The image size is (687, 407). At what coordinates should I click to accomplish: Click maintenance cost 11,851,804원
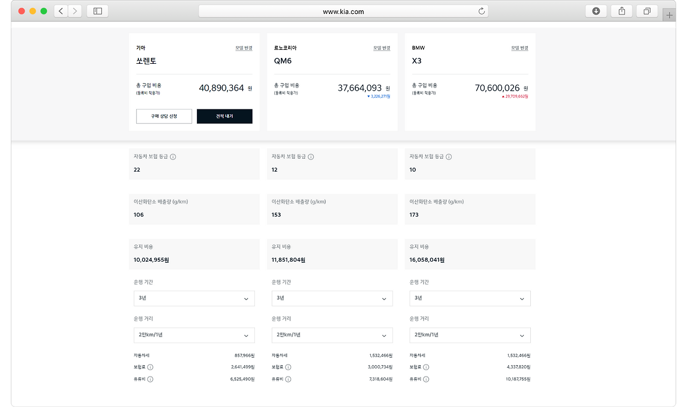(x=289, y=260)
